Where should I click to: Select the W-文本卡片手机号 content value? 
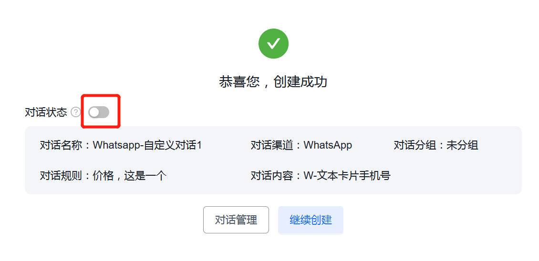coord(347,176)
